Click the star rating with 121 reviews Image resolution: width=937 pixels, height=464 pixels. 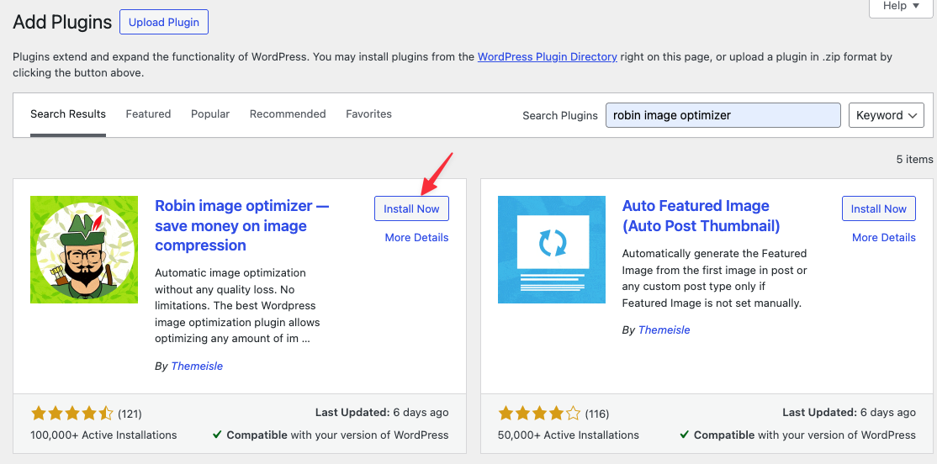[71, 414]
